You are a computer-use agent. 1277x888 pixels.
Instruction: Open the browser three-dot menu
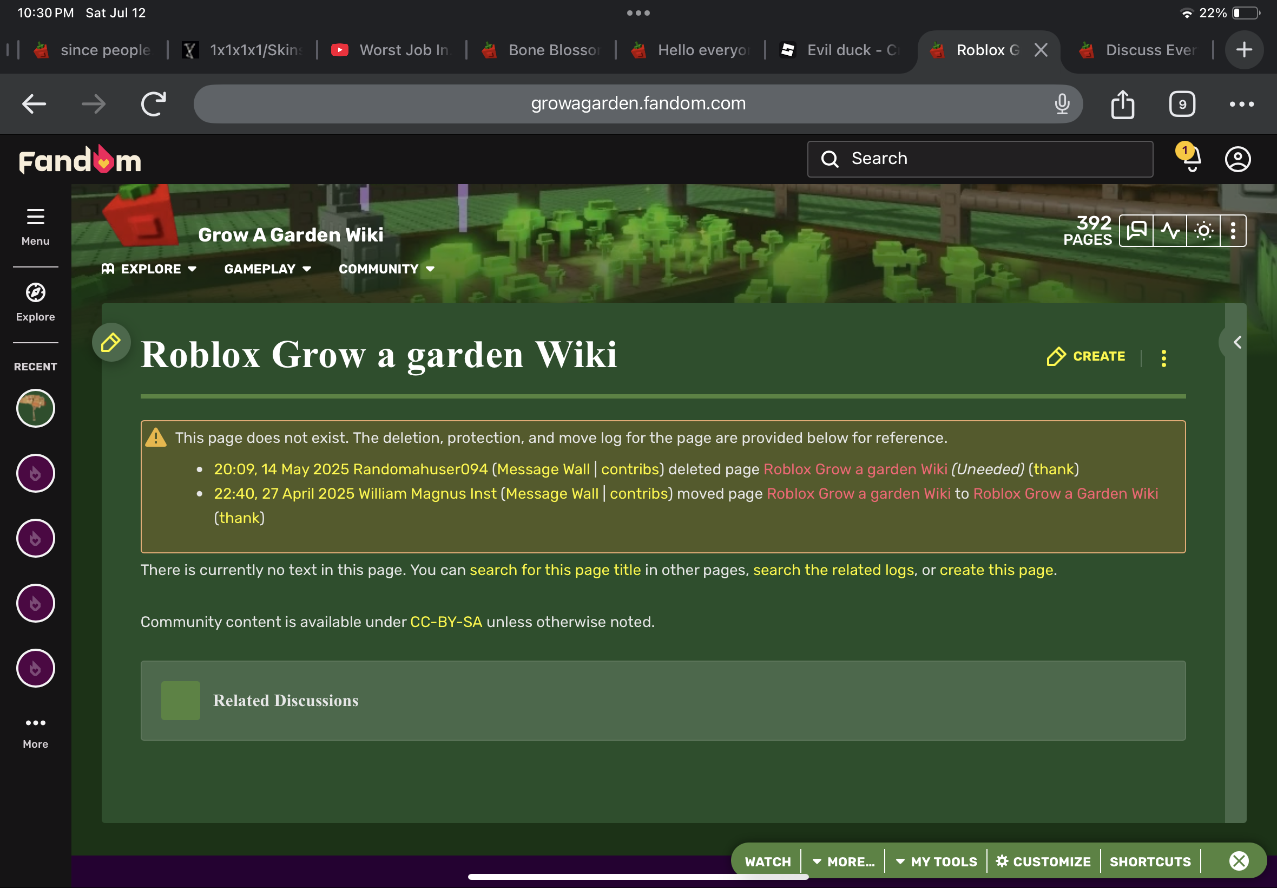(1241, 104)
